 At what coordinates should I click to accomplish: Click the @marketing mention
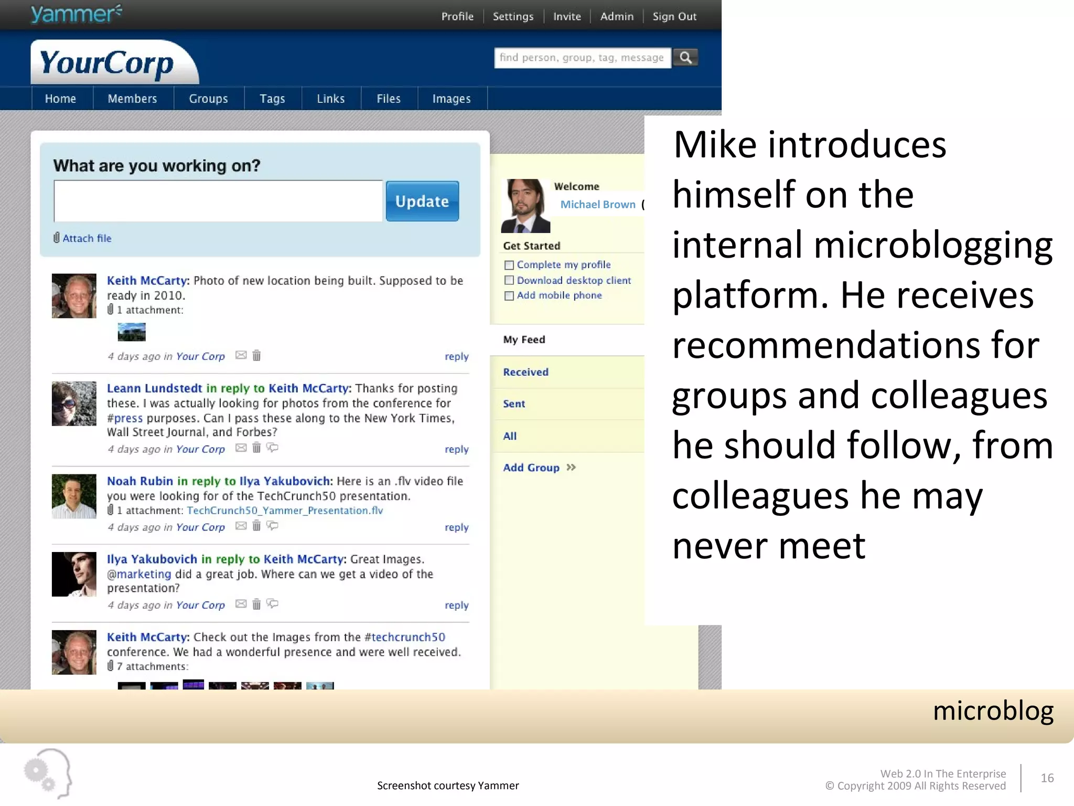[139, 574]
